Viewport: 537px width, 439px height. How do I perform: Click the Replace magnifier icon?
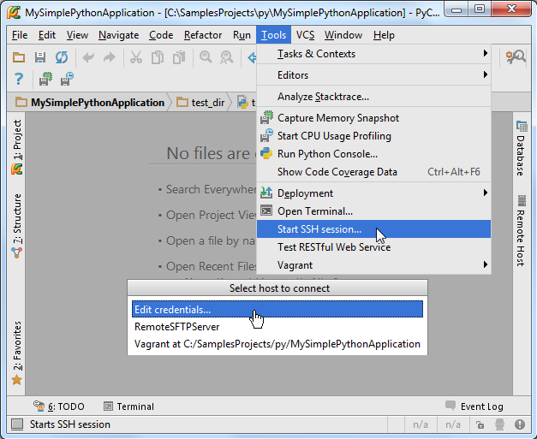coord(227,57)
